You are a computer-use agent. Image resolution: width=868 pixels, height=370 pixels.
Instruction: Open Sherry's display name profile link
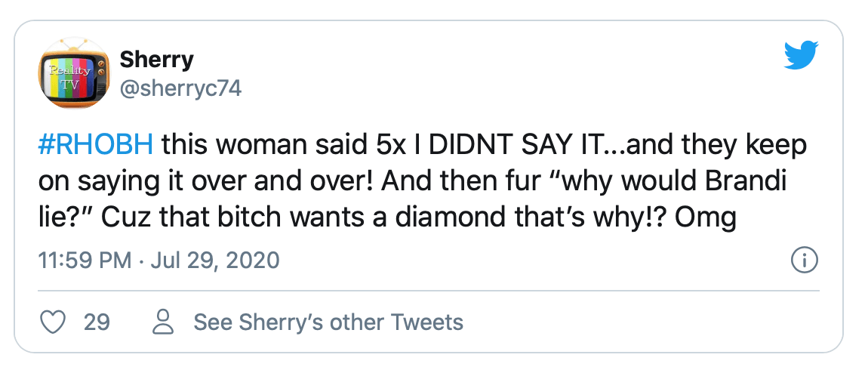[156, 59]
